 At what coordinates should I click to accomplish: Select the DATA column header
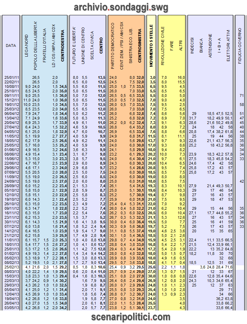11,45
